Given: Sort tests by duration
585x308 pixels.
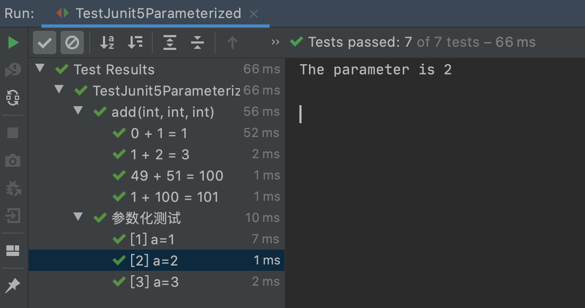Looking at the screenshot, I should (135, 42).
